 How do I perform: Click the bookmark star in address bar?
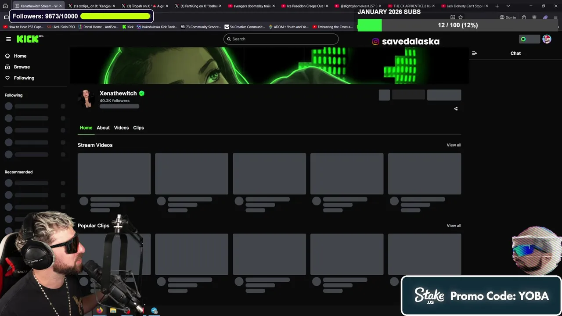coord(461,18)
